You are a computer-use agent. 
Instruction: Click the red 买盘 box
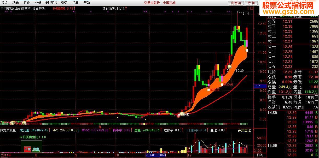27,149
